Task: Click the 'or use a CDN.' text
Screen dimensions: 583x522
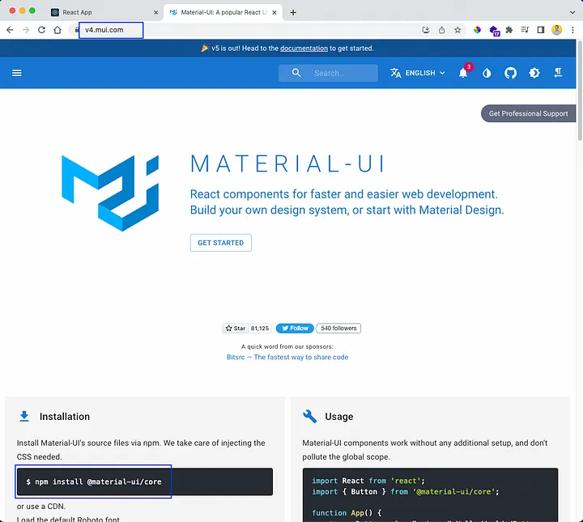Action: tap(41, 507)
